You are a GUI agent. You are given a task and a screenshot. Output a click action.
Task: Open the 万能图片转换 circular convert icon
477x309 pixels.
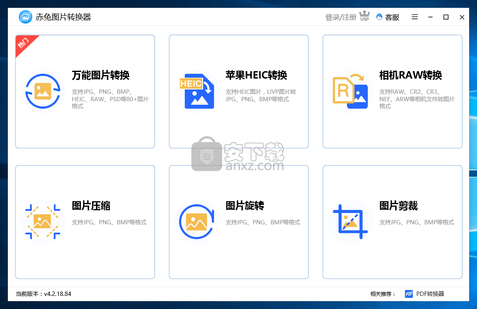click(x=43, y=91)
